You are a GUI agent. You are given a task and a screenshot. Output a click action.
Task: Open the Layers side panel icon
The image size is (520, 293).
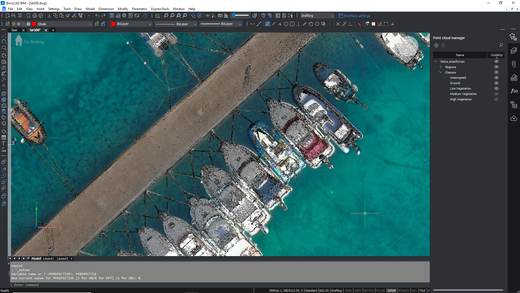point(514,50)
